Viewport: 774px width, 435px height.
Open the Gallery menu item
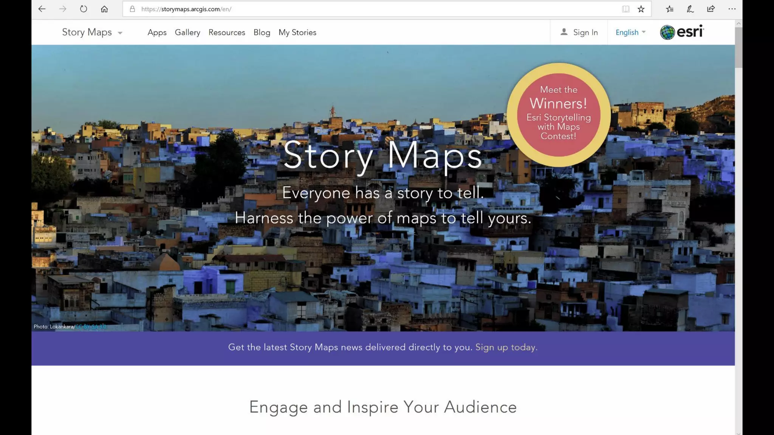(x=187, y=32)
